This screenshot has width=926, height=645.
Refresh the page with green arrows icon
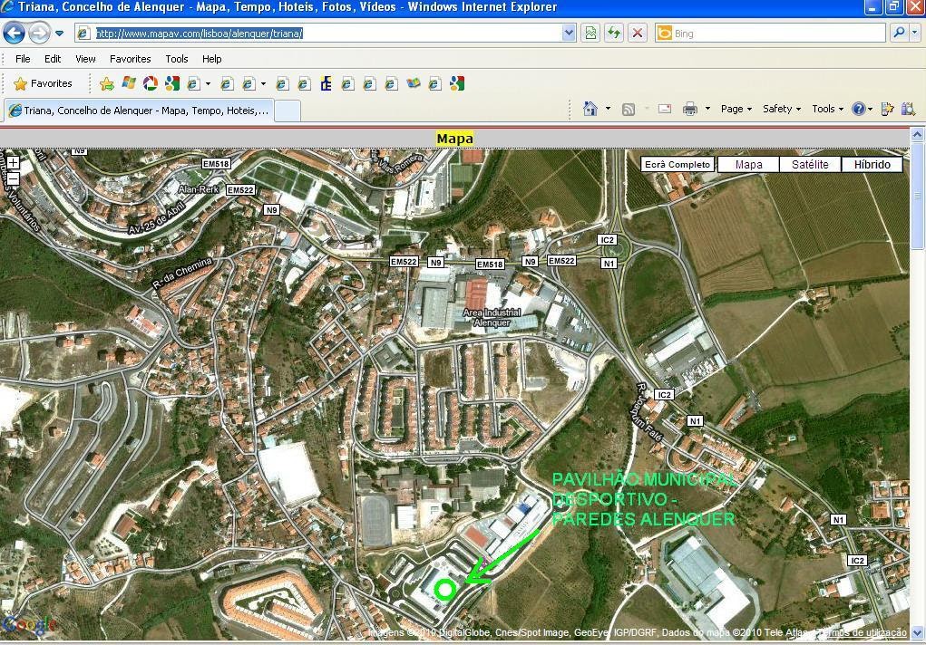(x=614, y=33)
